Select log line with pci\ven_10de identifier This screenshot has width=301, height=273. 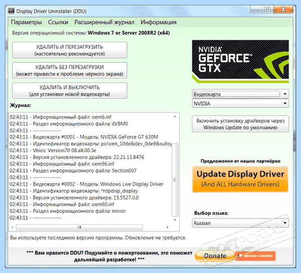[91, 144]
